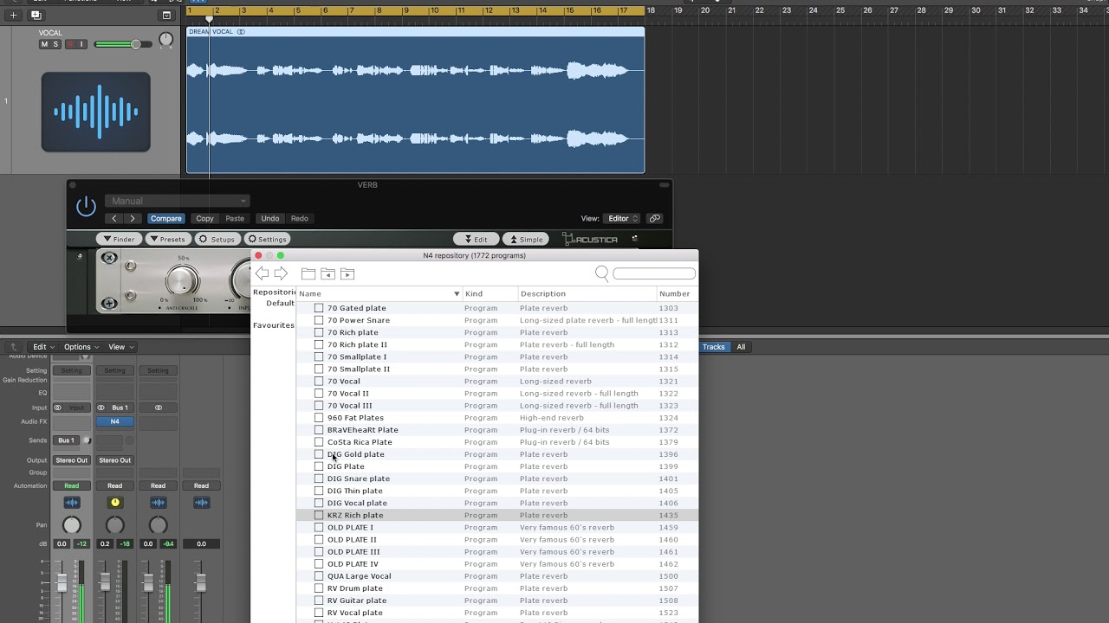Tick the OLD PLATE III checkbox
This screenshot has width=1109, height=623.
(319, 552)
